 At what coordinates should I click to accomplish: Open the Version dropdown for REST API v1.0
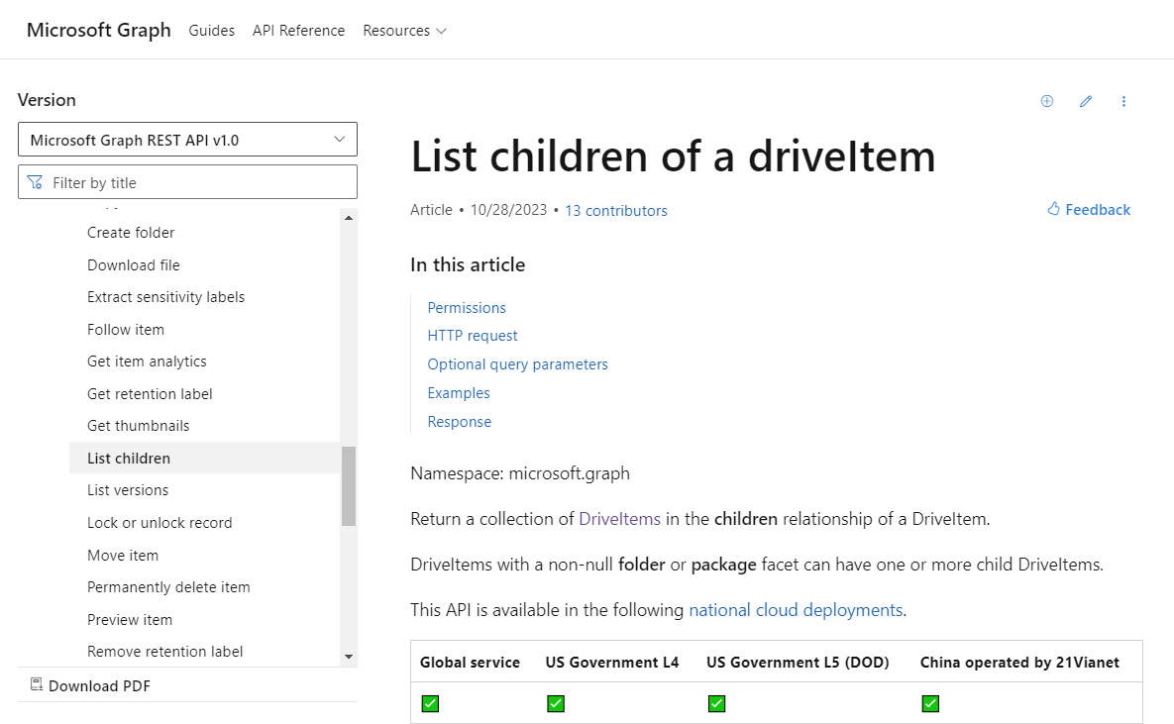[x=187, y=140]
